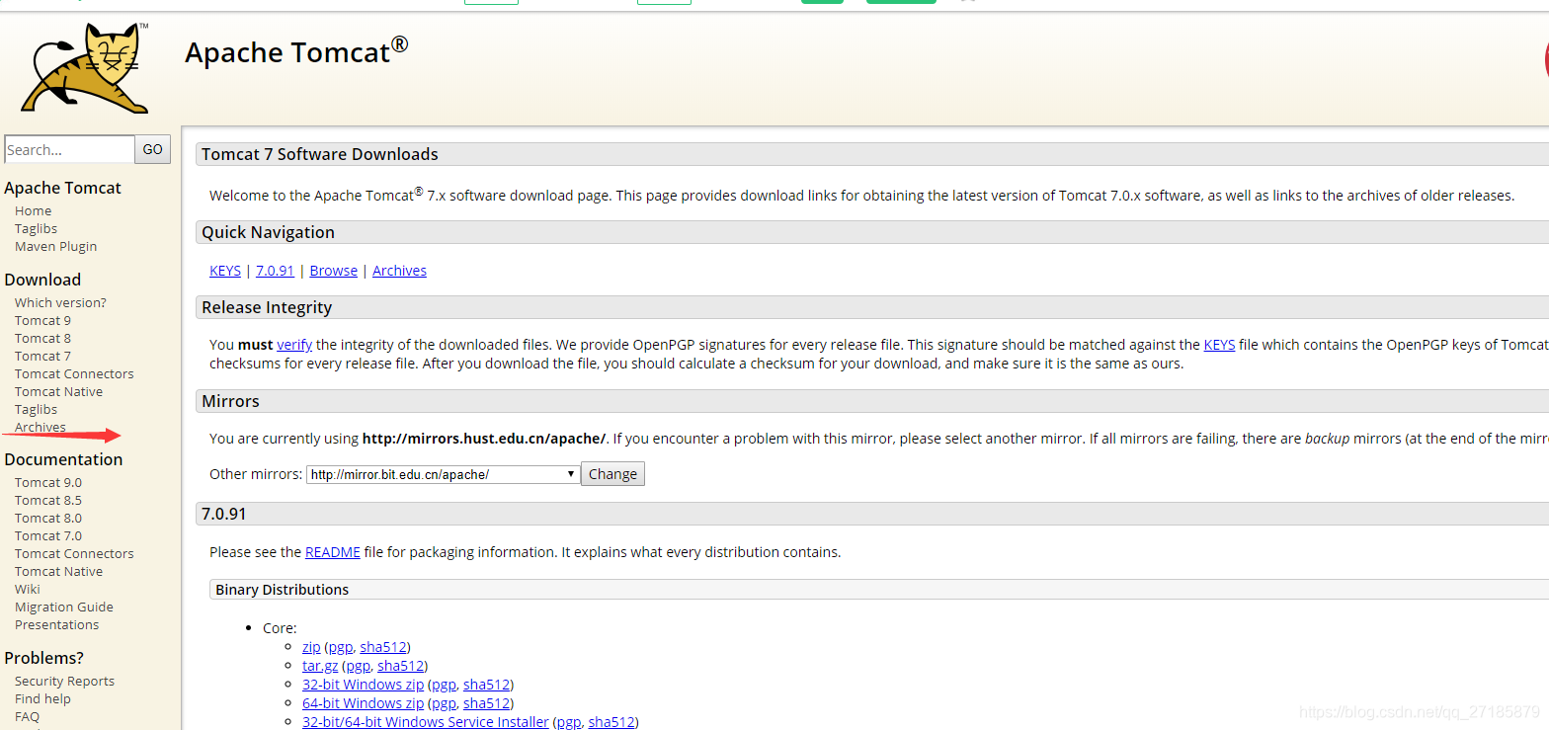Open sha512 checksum for zip
The height and width of the screenshot is (730, 1549).
pos(383,647)
